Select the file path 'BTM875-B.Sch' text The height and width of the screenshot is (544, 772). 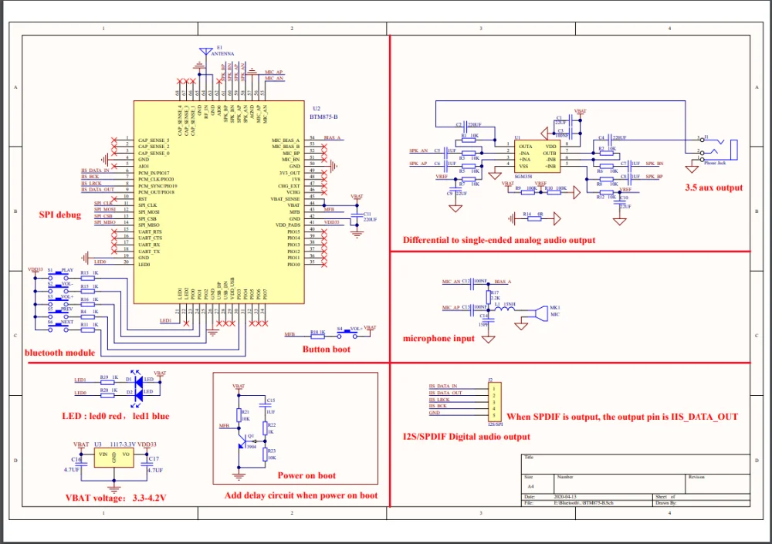click(598, 502)
